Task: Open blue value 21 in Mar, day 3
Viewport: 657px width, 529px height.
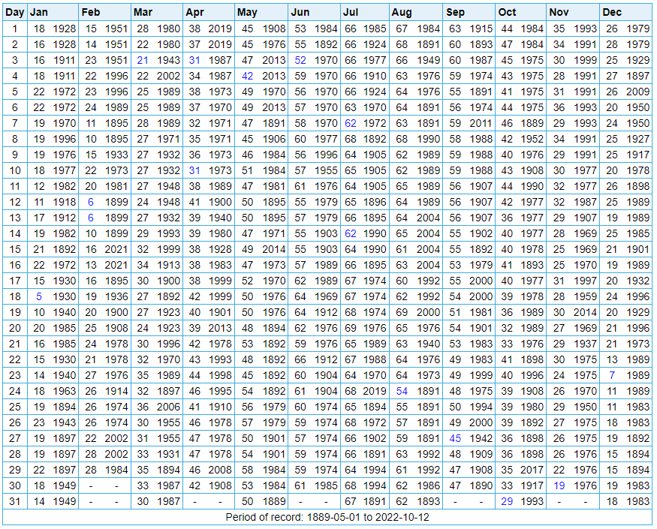Action: 143,60
